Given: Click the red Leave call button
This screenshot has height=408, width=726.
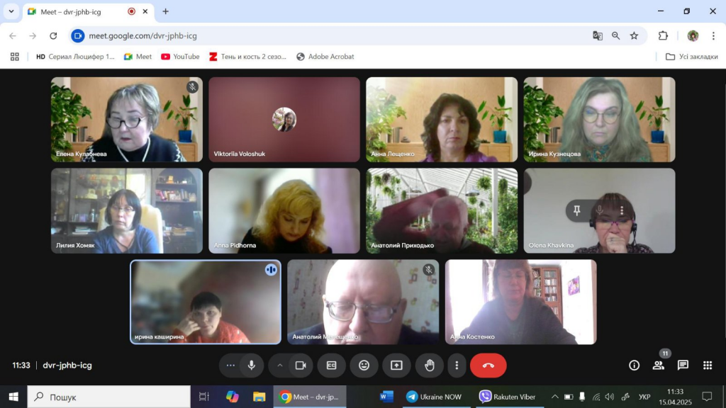Looking at the screenshot, I should point(488,365).
